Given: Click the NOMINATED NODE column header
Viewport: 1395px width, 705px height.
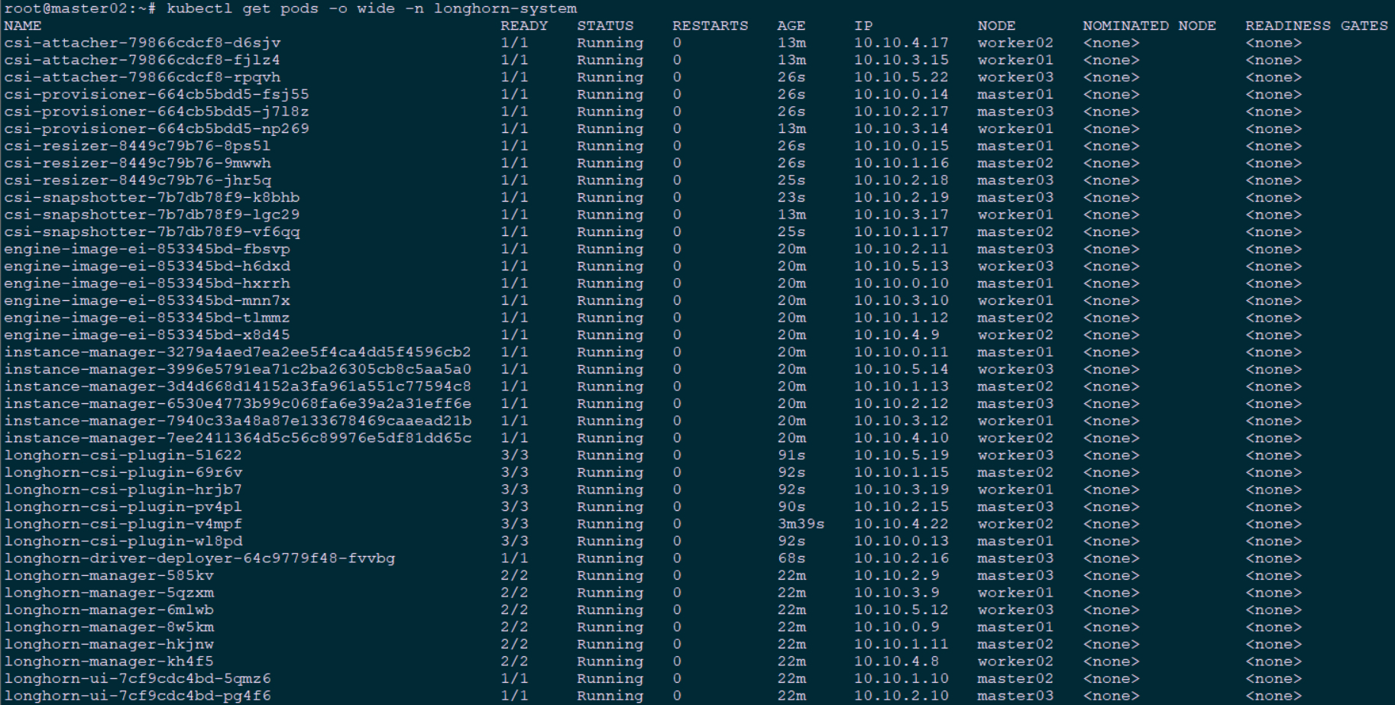Looking at the screenshot, I should point(1148,26).
